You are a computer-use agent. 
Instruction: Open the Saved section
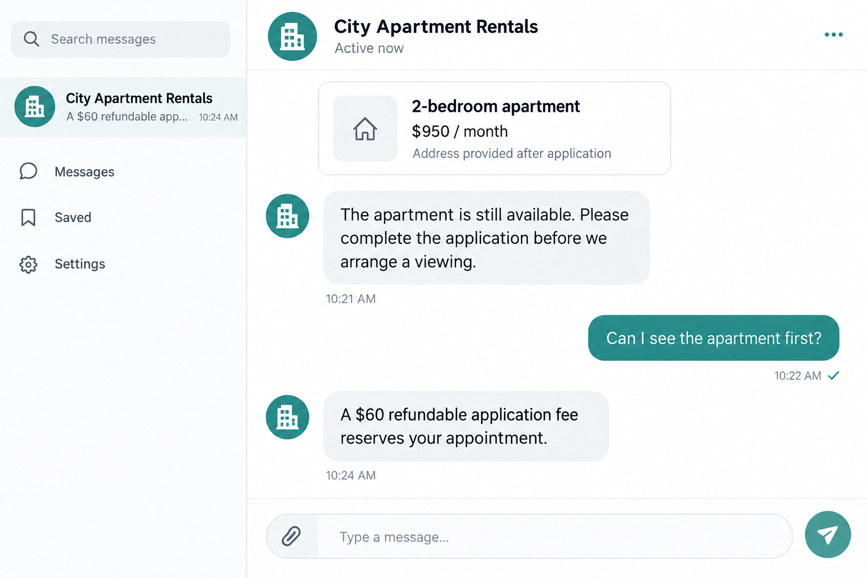(x=73, y=217)
